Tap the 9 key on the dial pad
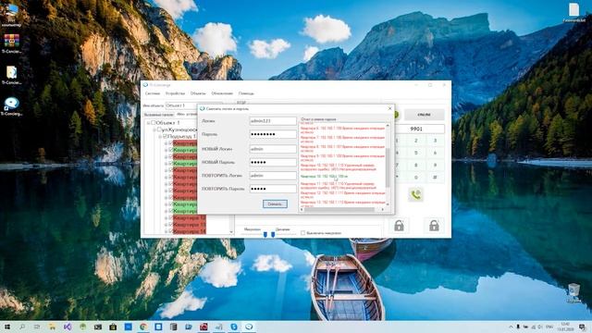The width and height of the screenshot is (592, 333). point(435,165)
